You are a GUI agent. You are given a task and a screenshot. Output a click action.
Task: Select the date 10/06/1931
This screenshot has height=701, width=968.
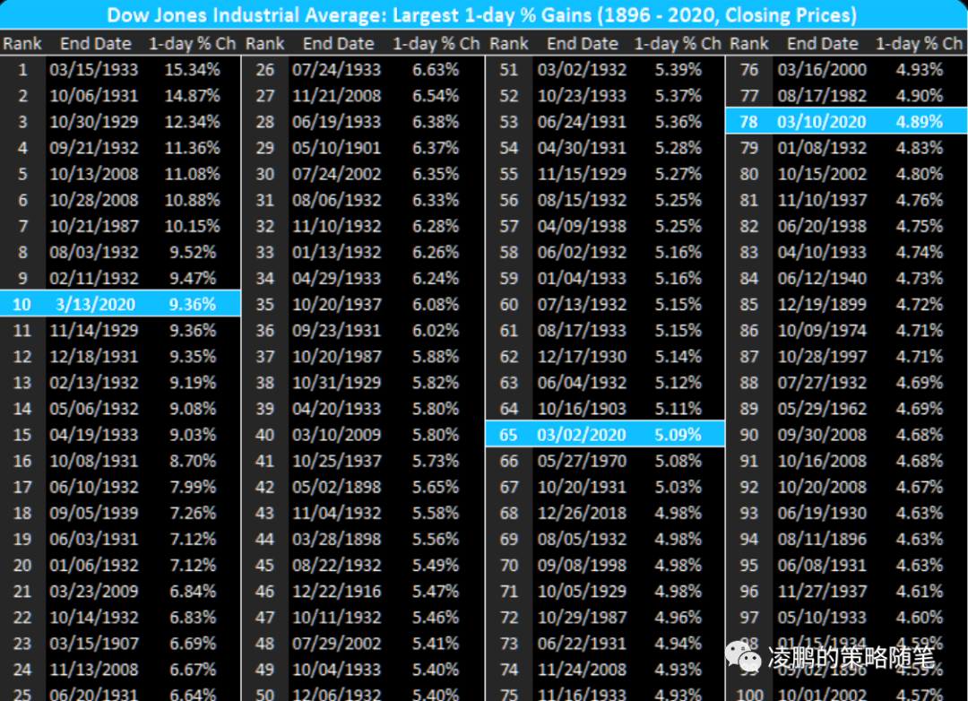pos(94,96)
